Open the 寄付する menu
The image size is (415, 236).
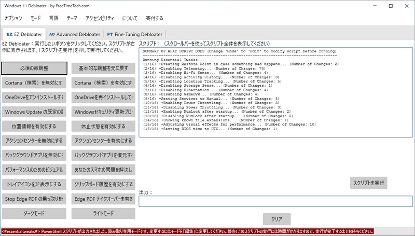[x=155, y=18]
